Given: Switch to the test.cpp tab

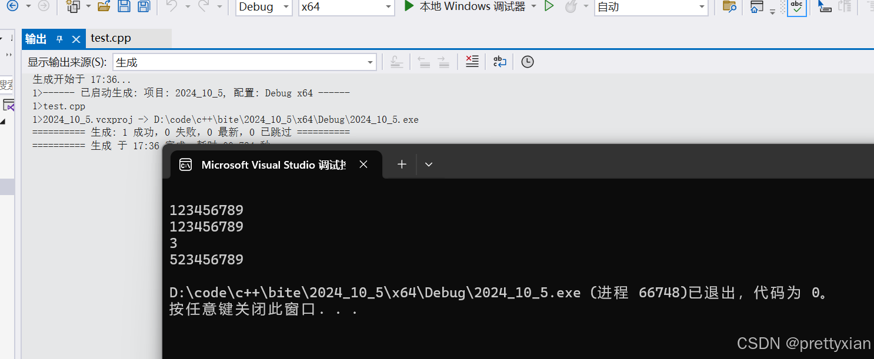Looking at the screenshot, I should 111,38.
